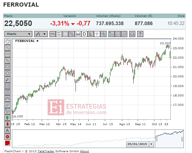Click the Variación column header
The width and height of the screenshot is (192, 153).
[70, 16]
